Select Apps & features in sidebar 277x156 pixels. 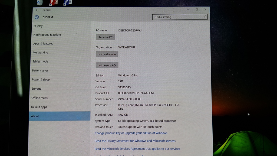tap(43, 44)
